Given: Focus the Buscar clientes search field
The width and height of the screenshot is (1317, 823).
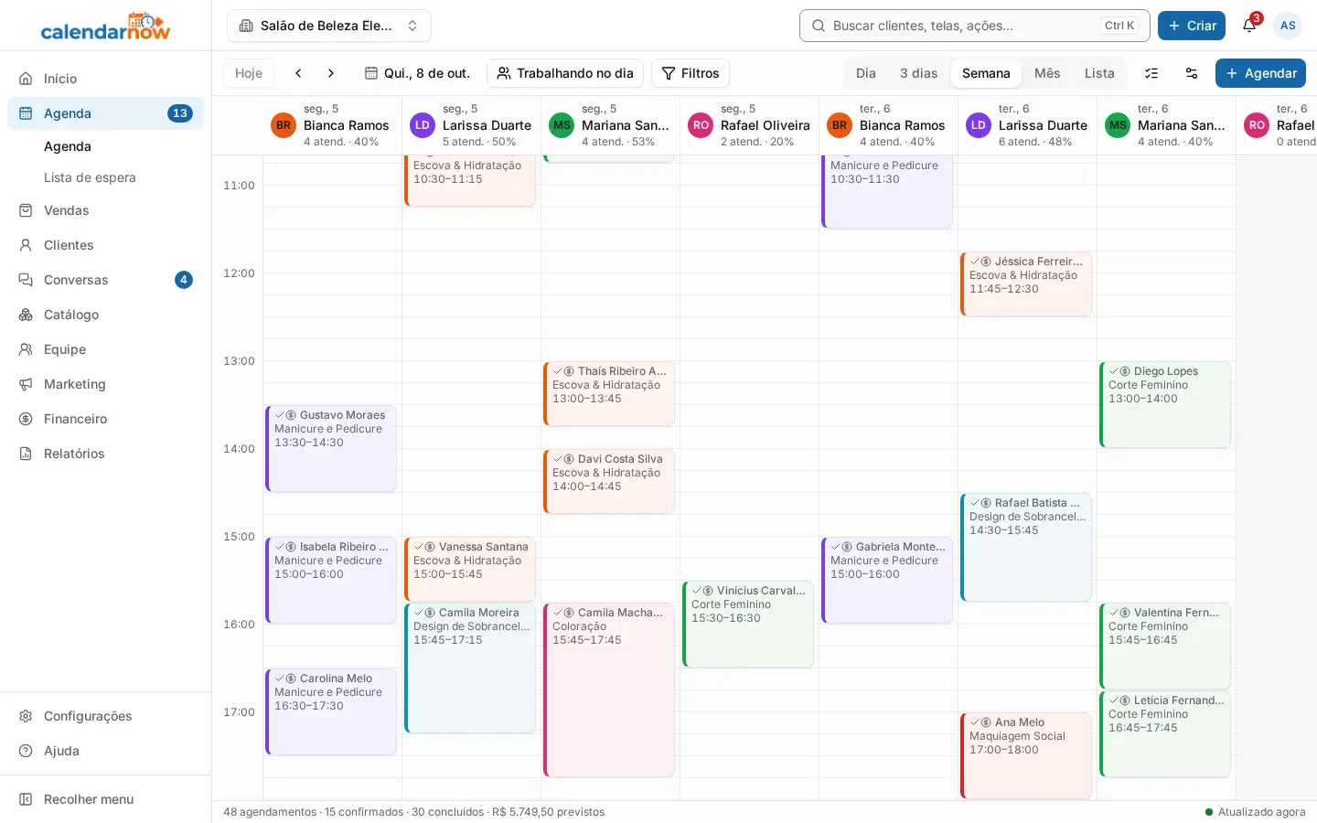Looking at the screenshot, I should tap(975, 26).
